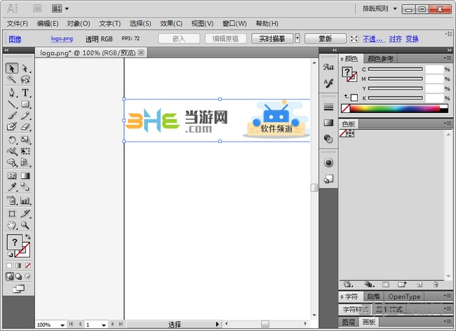Open the 排版规则 workspace dropdown
Screen dimensions: 456x331
[x=380, y=8]
